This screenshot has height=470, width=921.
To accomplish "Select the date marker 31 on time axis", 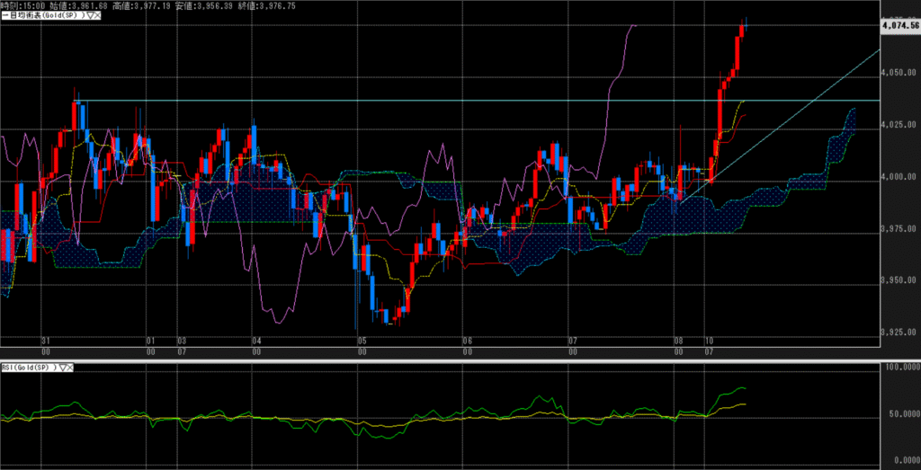I will pyautogui.click(x=46, y=341).
